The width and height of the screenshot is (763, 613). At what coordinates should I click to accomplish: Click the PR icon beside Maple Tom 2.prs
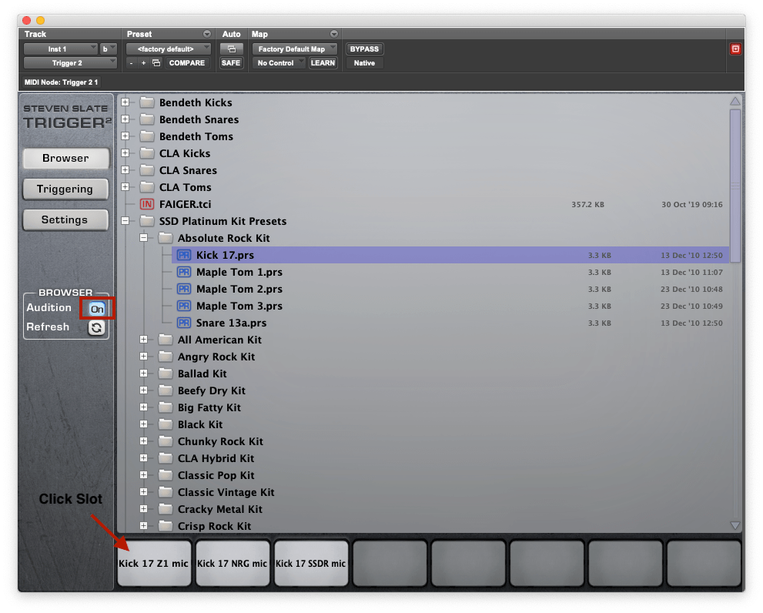pos(183,289)
